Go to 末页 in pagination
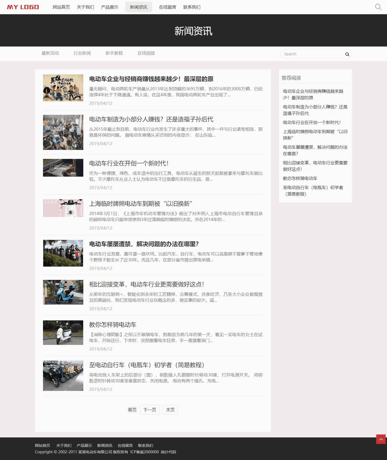The height and width of the screenshot is (460, 387). pyautogui.click(x=170, y=410)
